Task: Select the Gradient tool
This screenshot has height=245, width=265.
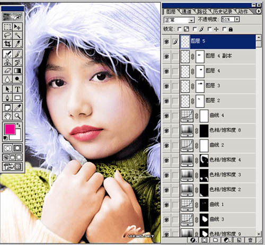Action: click(x=17, y=71)
